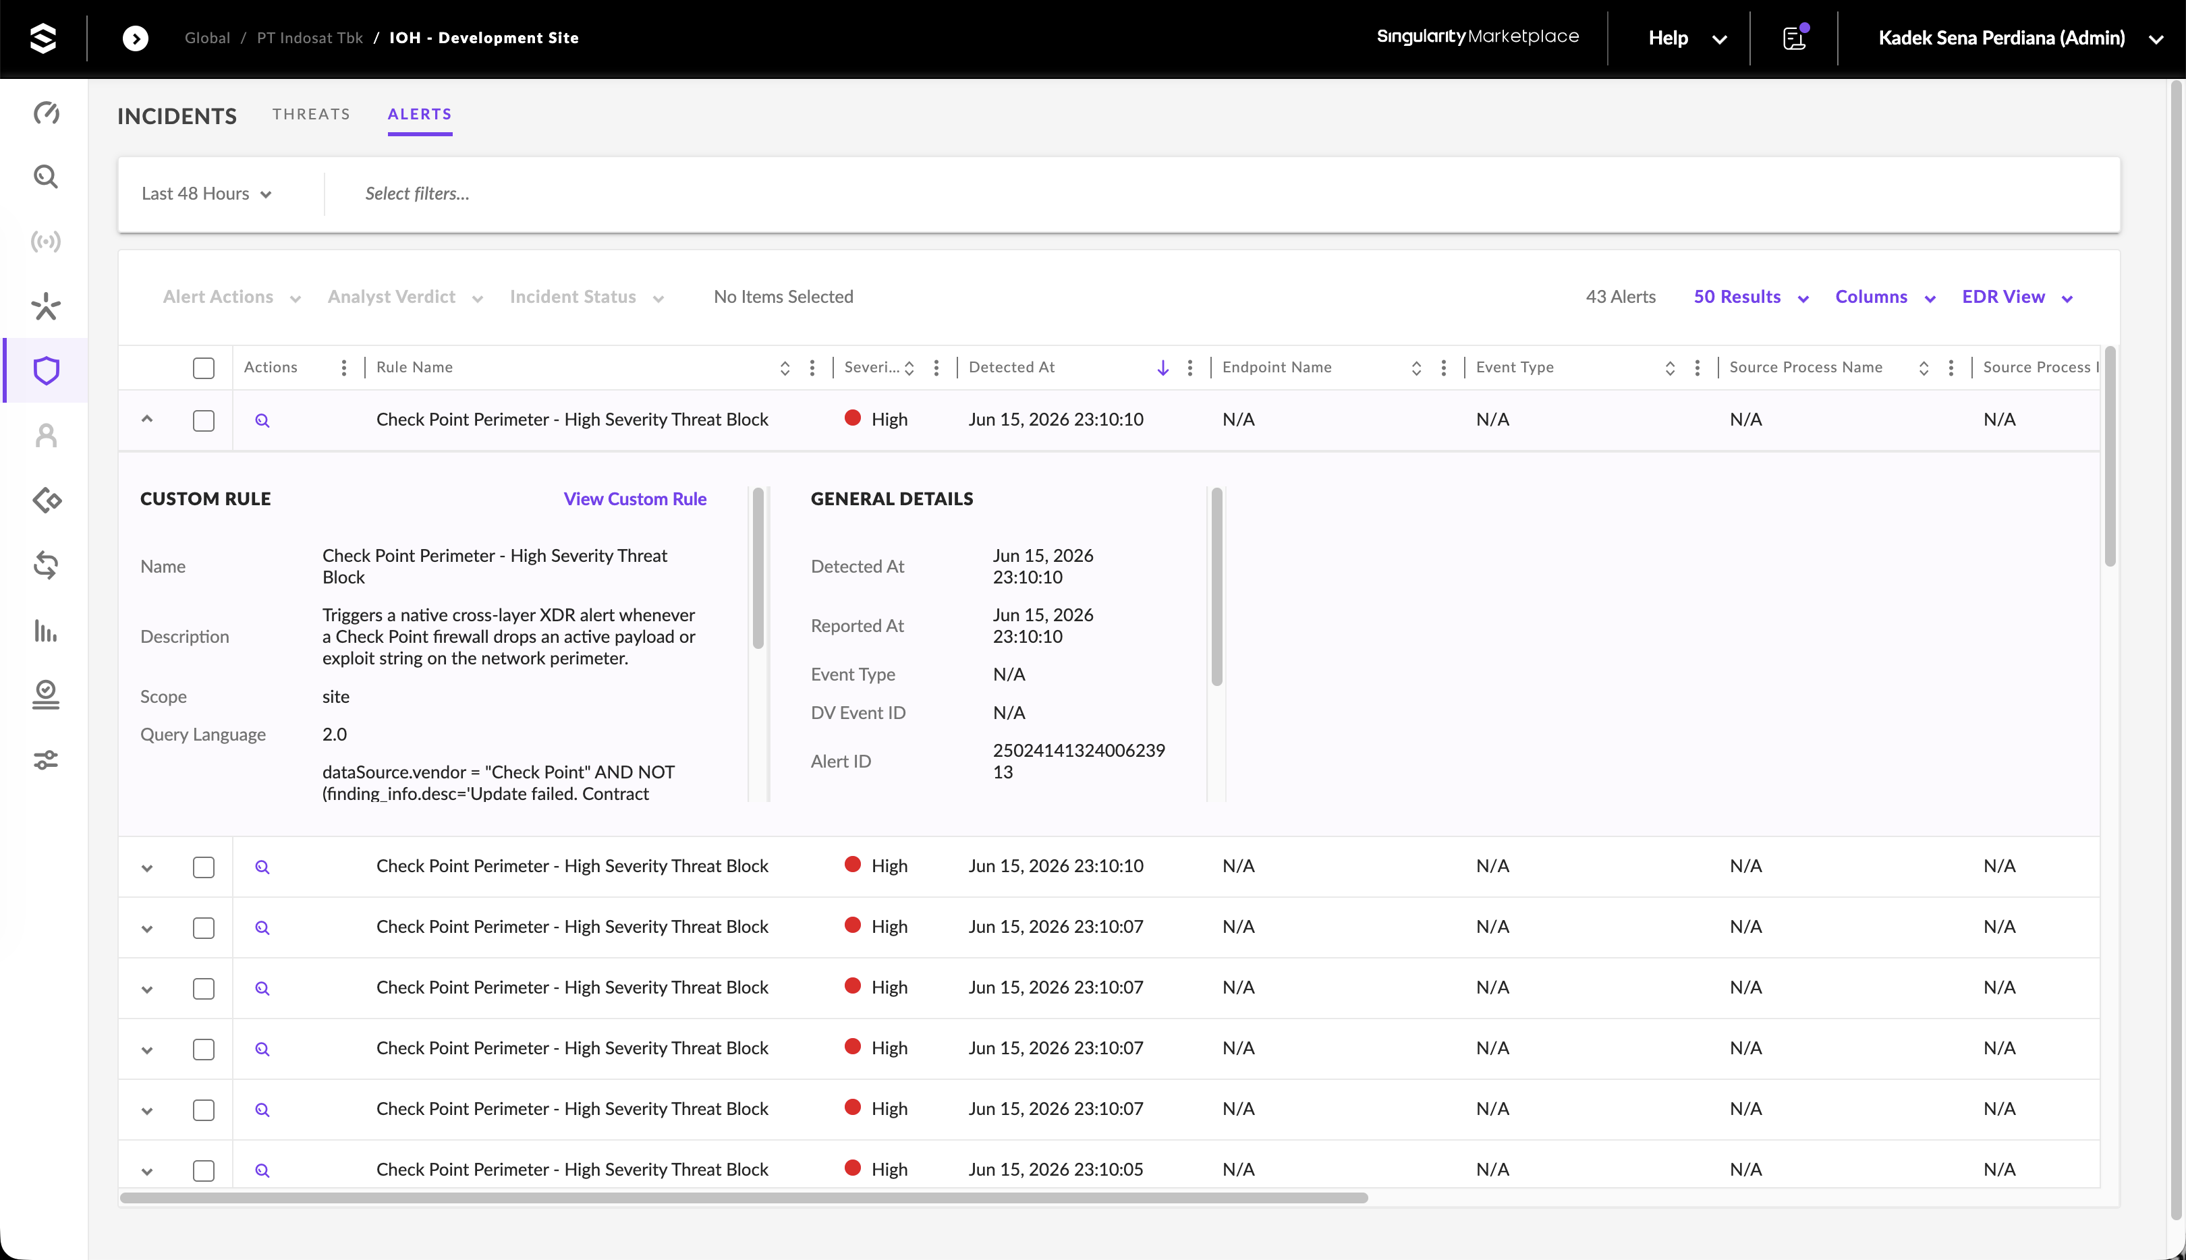Screen dimensions: 2186x1260
Task: Go to PT Indosat Tbk in breadcrumb
Action: [310, 38]
